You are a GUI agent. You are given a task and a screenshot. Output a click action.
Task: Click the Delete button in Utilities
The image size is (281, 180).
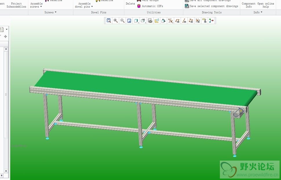130,3
